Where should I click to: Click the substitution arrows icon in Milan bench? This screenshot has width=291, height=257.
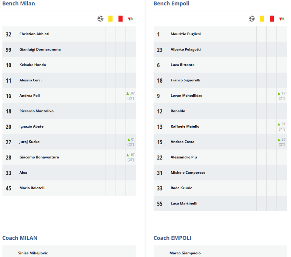click(131, 18)
